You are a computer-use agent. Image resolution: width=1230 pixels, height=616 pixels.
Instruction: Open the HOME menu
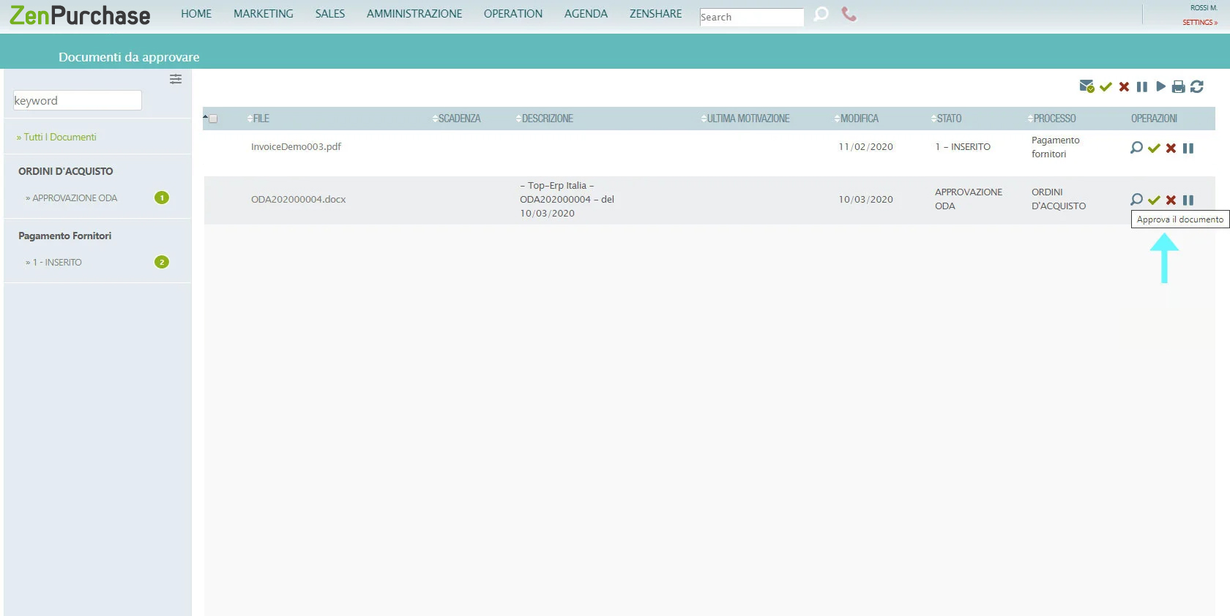(x=196, y=14)
